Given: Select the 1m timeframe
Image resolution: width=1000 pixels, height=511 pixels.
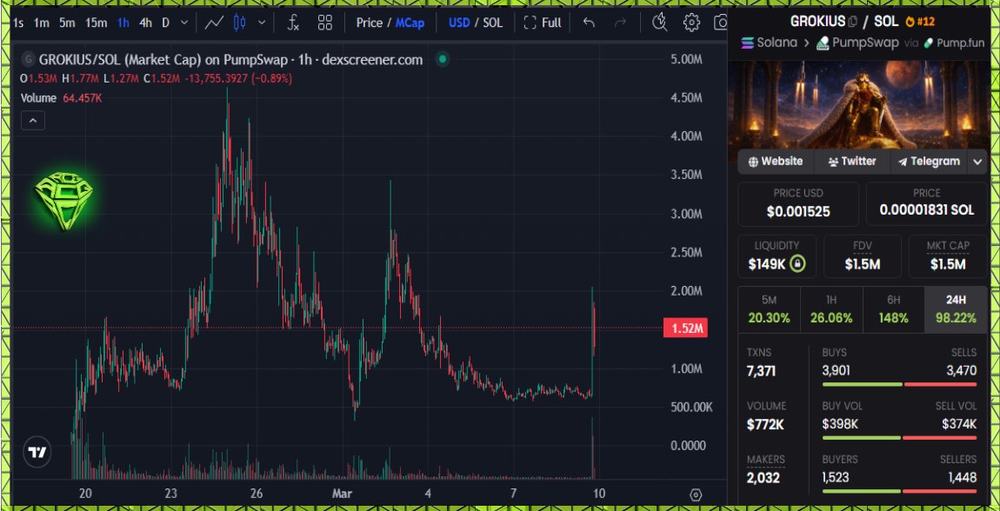Looking at the screenshot, I should pos(42,23).
